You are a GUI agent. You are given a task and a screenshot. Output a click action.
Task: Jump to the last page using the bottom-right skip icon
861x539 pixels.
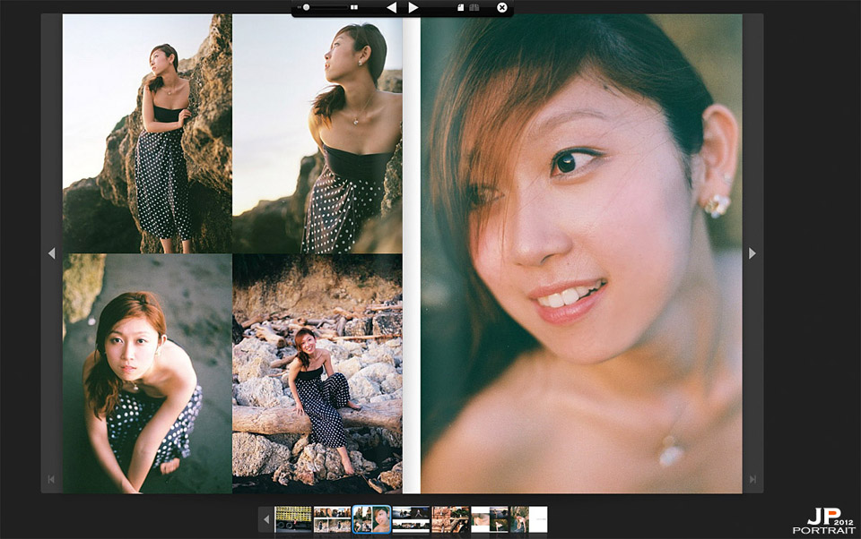(x=752, y=479)
